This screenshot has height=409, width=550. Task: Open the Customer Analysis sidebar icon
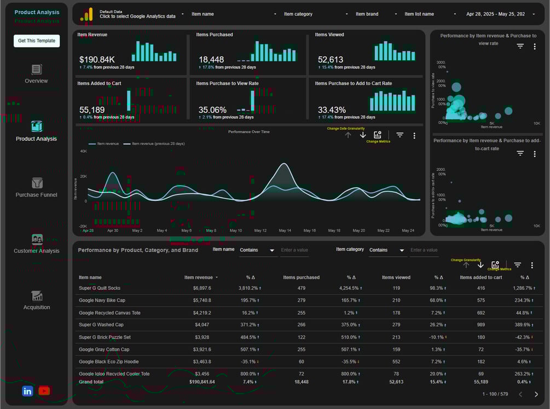pyautogui.click(x=37, y=239)
